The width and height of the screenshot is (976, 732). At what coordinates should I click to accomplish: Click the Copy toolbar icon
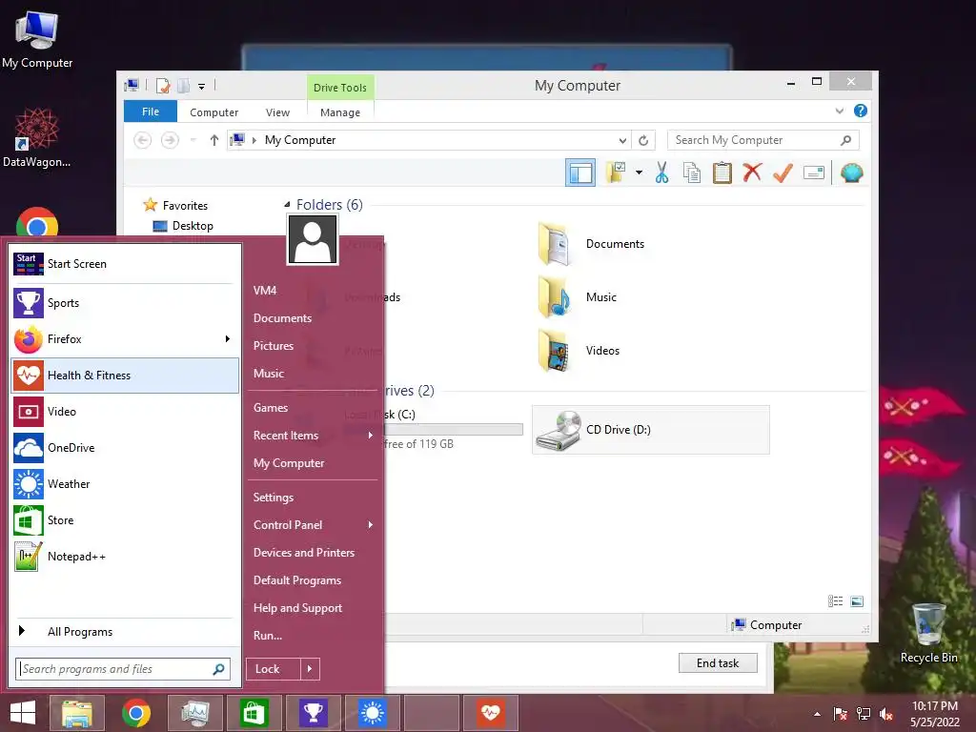click(692, 173)
